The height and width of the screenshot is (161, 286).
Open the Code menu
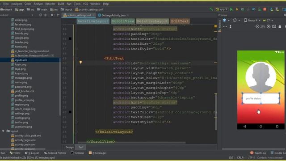(x=28, y=4)
